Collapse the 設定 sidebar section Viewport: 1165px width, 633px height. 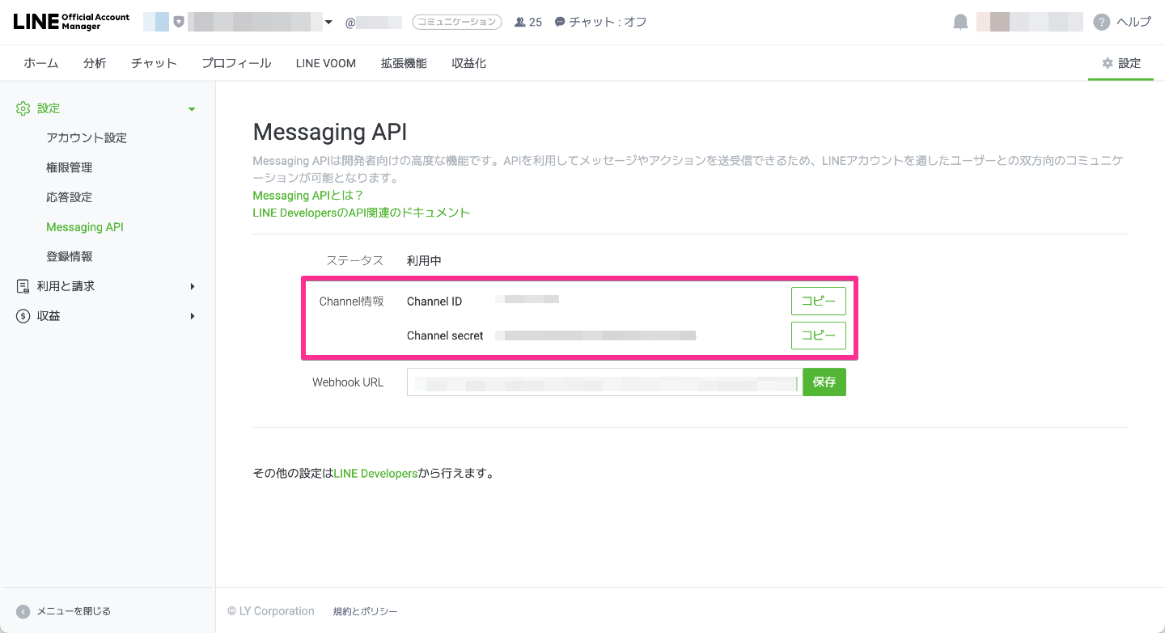click(x=192, y=109)
